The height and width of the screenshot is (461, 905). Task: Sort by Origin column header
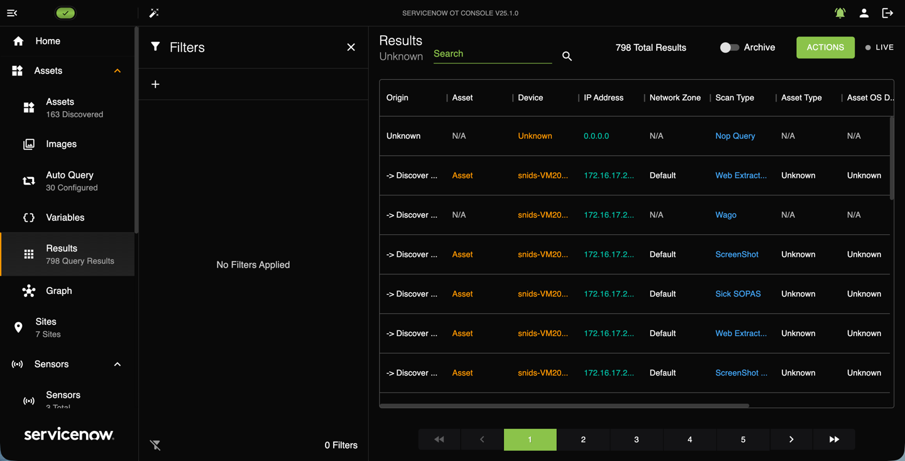coord(397,98)
